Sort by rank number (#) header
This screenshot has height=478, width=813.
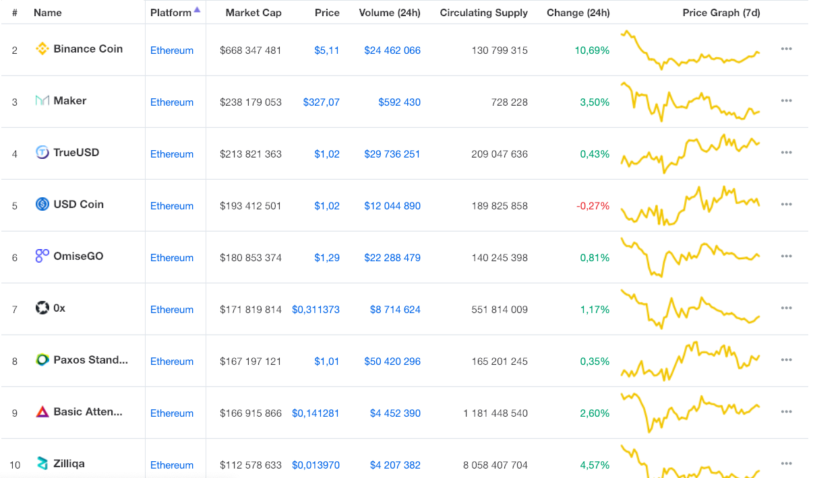coord(15,13)
